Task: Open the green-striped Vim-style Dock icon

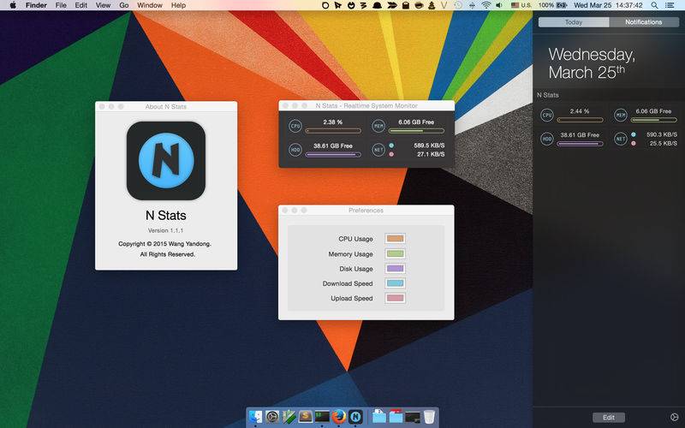Action: tap(289, 417)
